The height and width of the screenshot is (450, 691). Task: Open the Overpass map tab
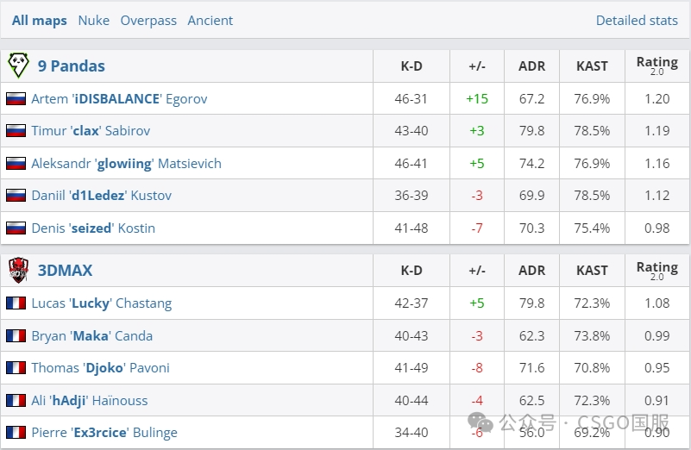pos(148,21)
